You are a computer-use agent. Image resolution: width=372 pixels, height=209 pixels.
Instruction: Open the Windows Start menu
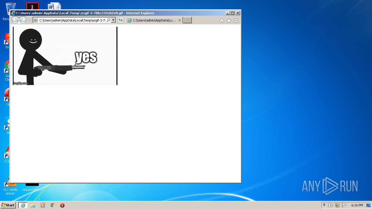[x=8, y=205]
